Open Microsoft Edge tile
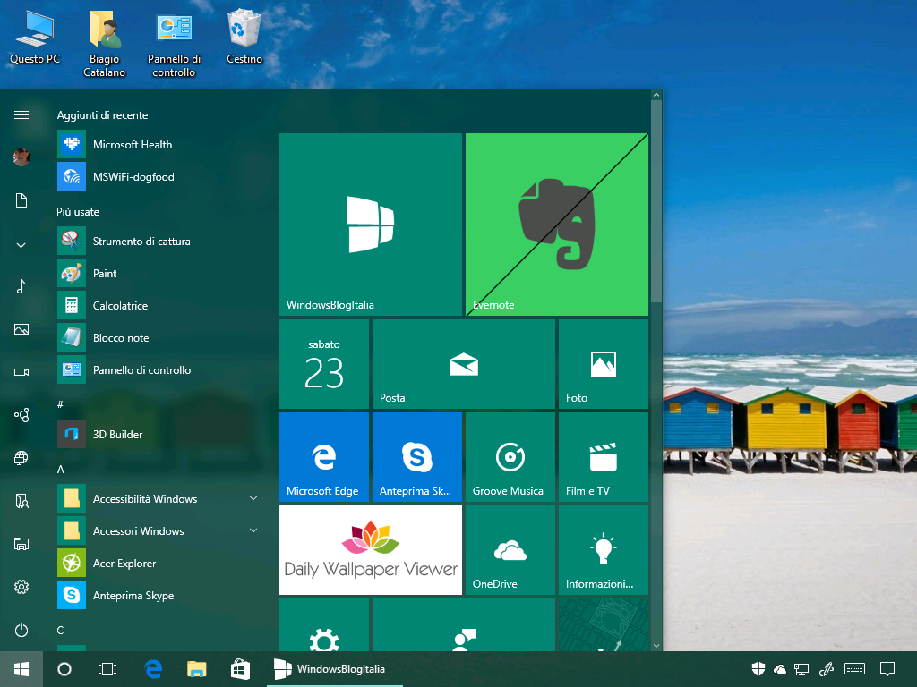This screenshot has height=687, width=917. click(x=324, y=457)
